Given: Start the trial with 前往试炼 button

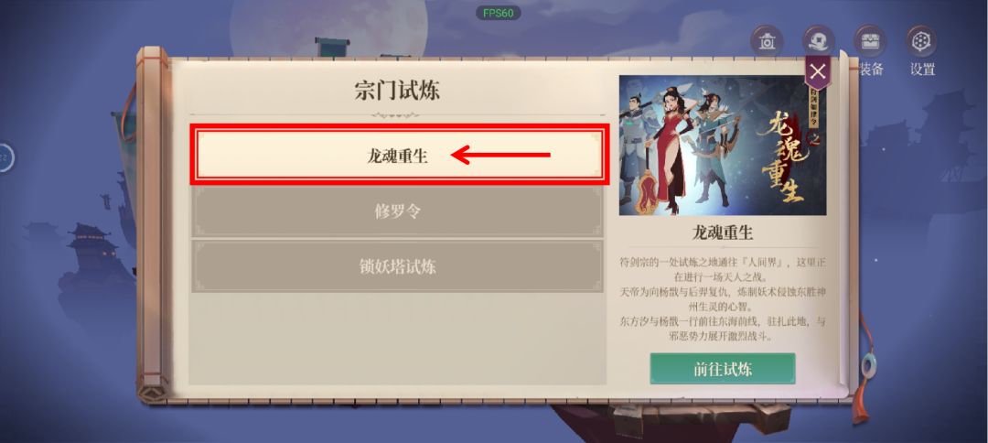Looking at the screenshot, I should [x=723, y=369].
